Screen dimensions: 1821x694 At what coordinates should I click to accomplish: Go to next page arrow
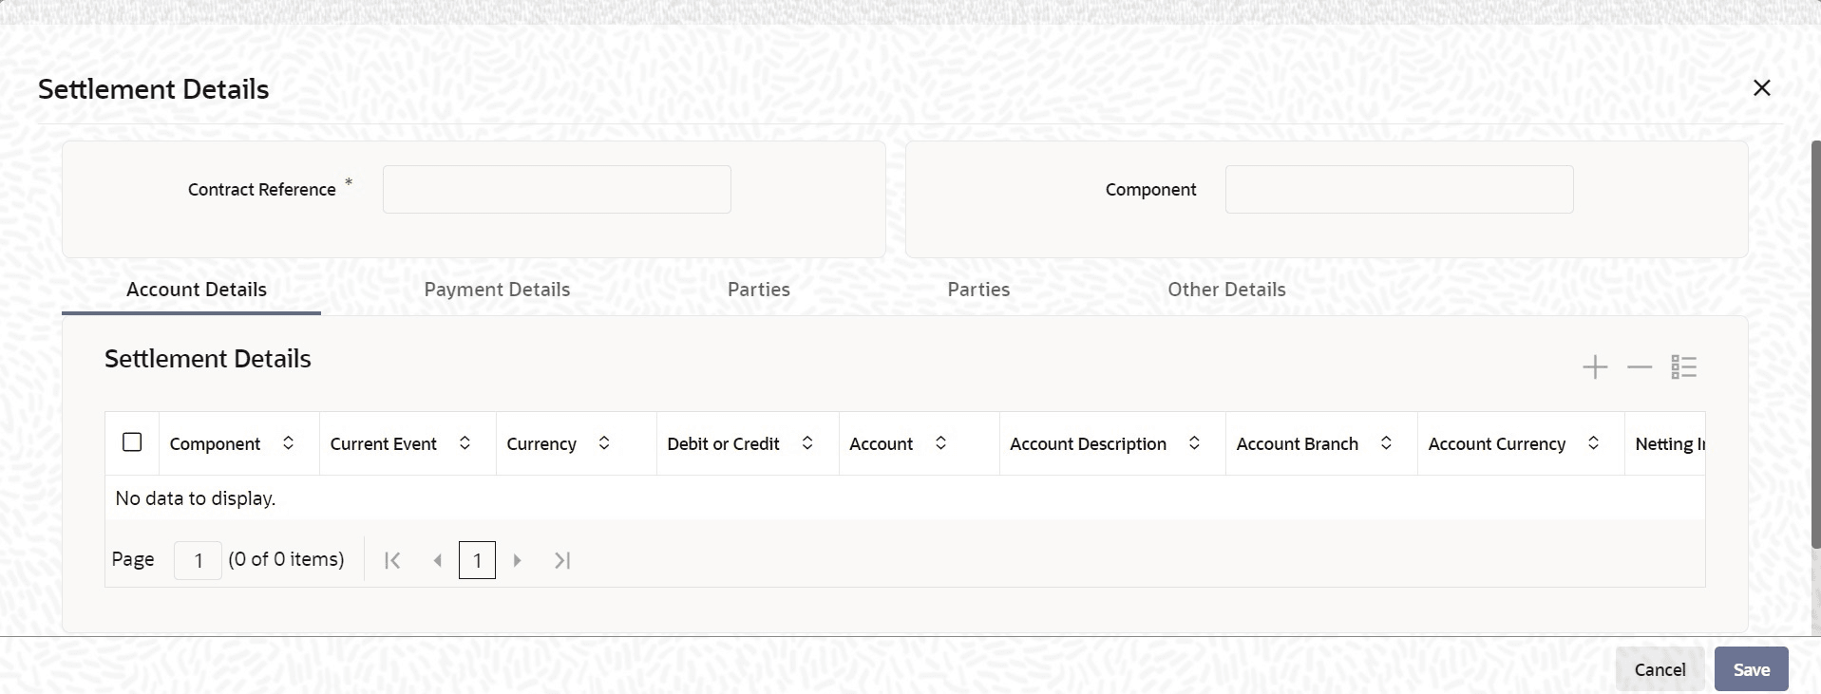[x=518, y=560]
